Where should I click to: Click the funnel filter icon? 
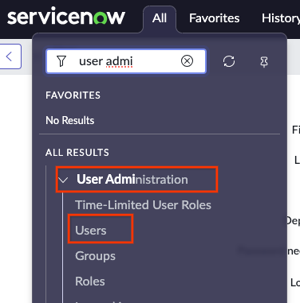pos(61,61)
